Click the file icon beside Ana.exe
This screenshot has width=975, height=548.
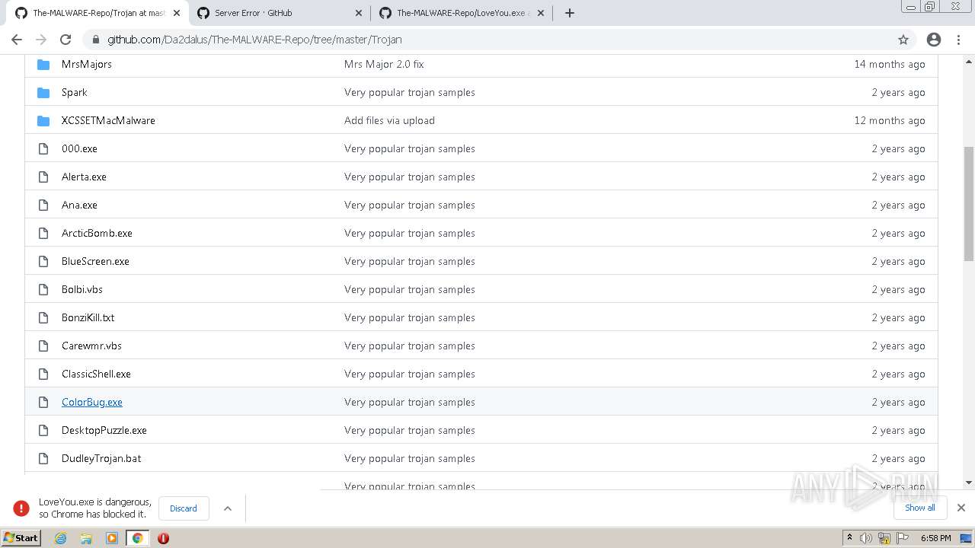43,205
